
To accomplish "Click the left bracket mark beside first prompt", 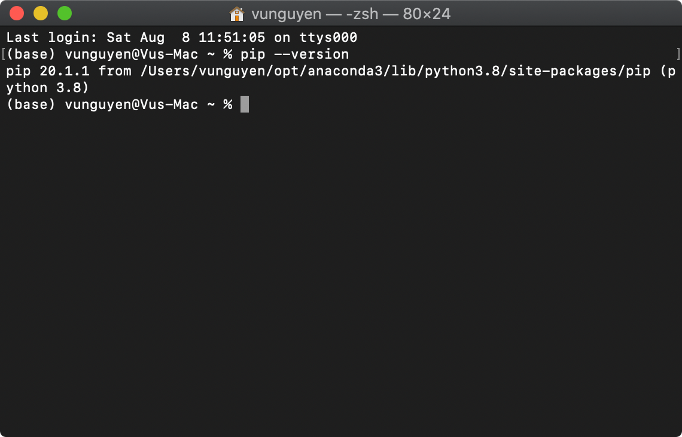I will click(x=3, y=54).
